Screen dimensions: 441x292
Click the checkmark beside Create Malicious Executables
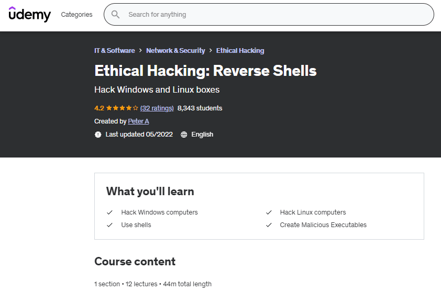tap(269, 225)
